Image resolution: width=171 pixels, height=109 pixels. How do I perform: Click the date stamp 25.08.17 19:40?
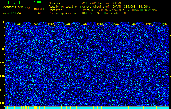click(x=13, y=13)
